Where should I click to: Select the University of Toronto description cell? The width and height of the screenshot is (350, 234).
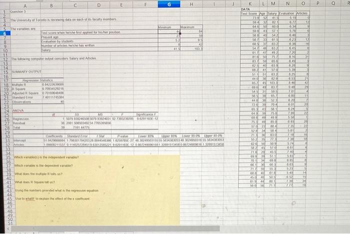click(63, 19)
